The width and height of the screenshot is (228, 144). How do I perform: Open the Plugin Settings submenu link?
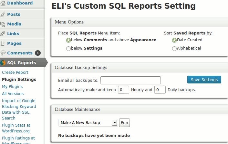pos(19,80)
